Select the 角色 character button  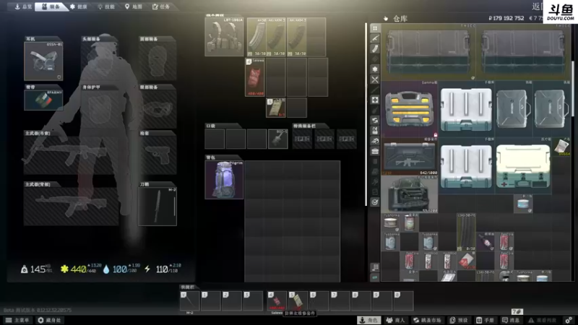[369, 320]
